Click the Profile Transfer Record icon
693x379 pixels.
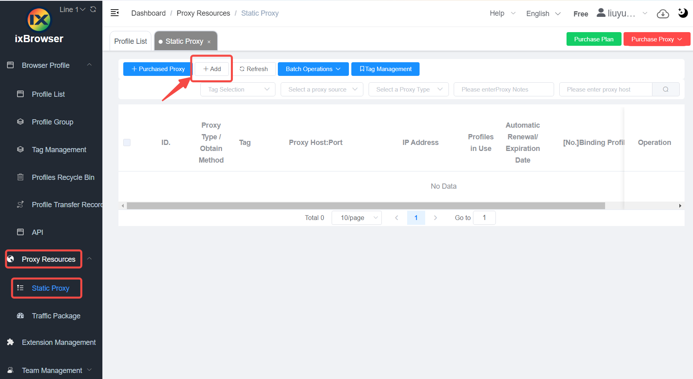[20, 204]
